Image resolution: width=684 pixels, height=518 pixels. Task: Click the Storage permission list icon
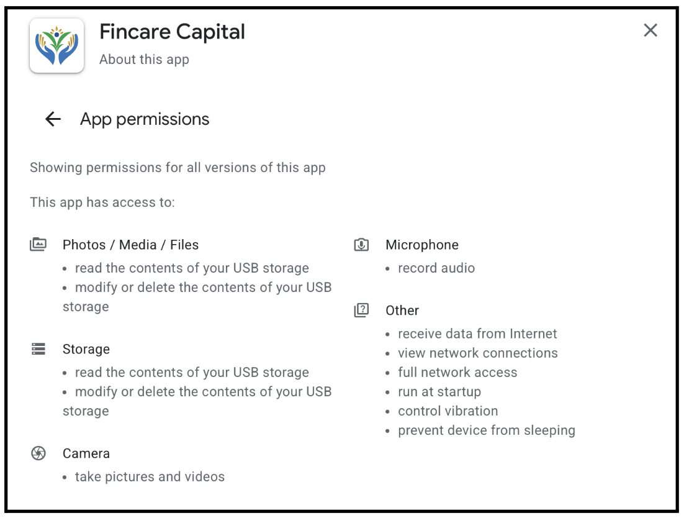(38, 349)
